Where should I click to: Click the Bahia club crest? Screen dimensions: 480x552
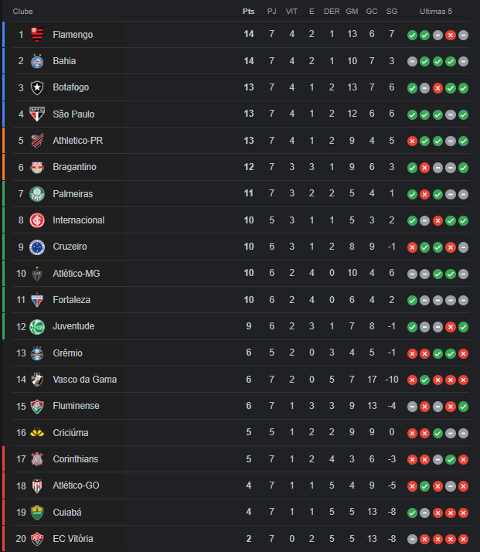pos(37,61)
